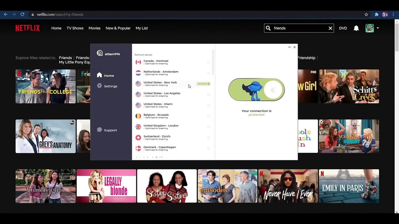Open the Chrome profile avatar in the toolbar

(385, 14)
